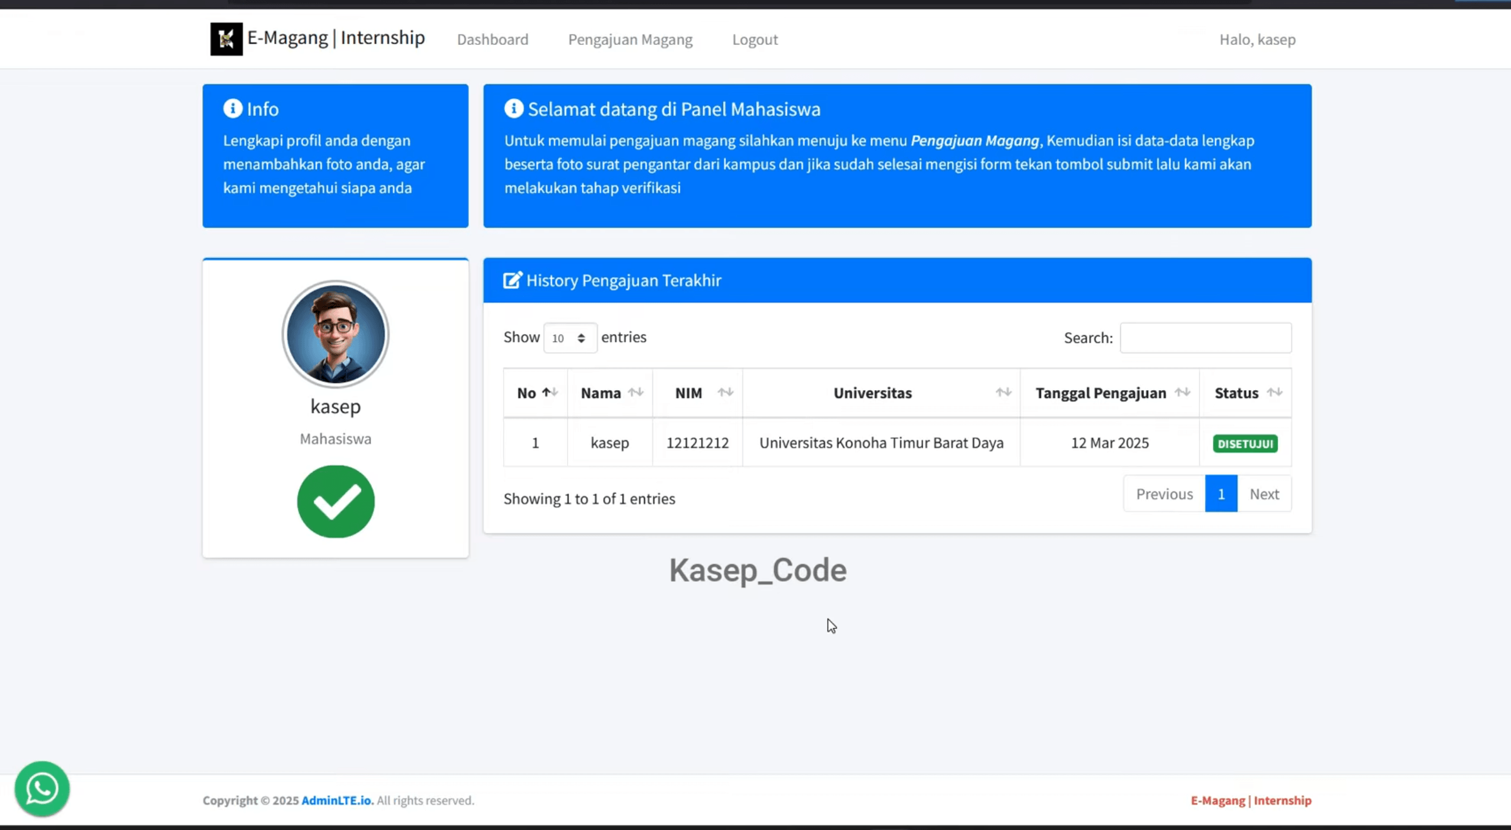
Task: Click the Halo, kasep user menu
Action: [1257, 40]
